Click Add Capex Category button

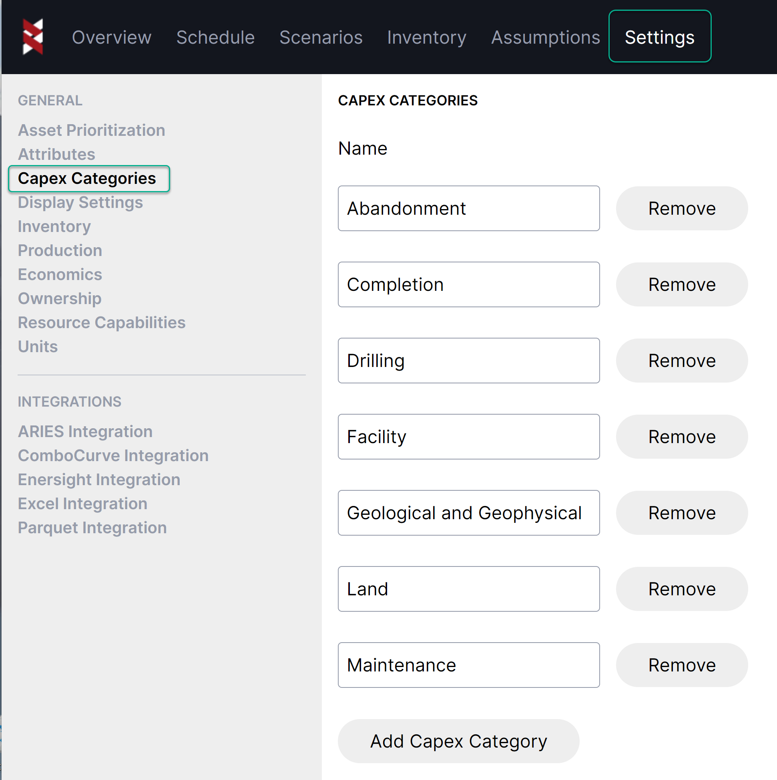tap(458, 741)
